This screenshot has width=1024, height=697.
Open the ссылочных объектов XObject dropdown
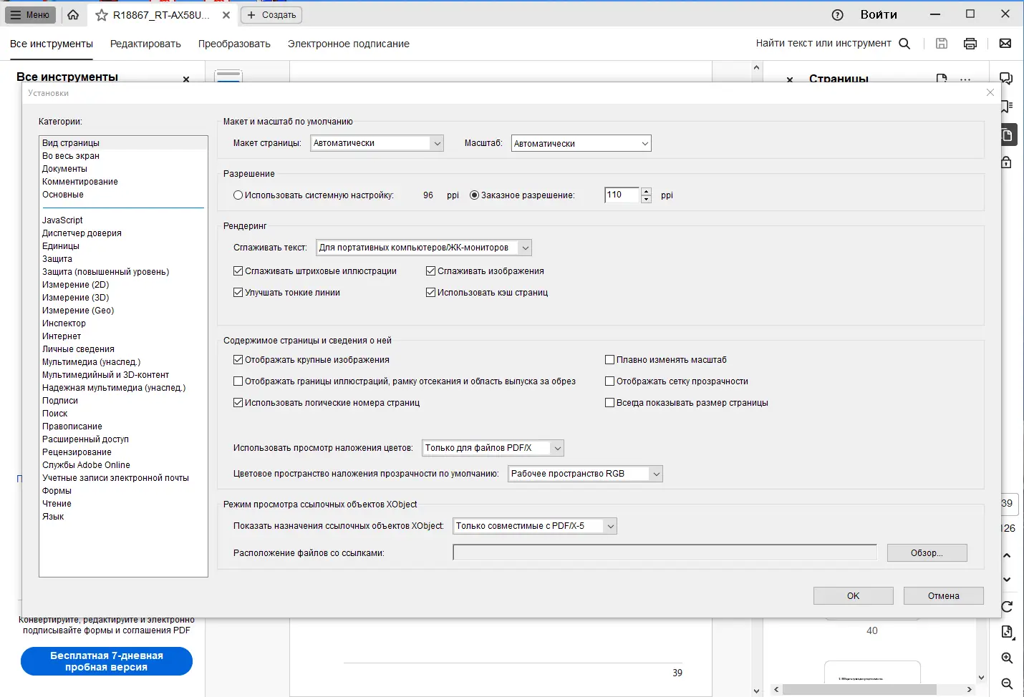[535, 526]
